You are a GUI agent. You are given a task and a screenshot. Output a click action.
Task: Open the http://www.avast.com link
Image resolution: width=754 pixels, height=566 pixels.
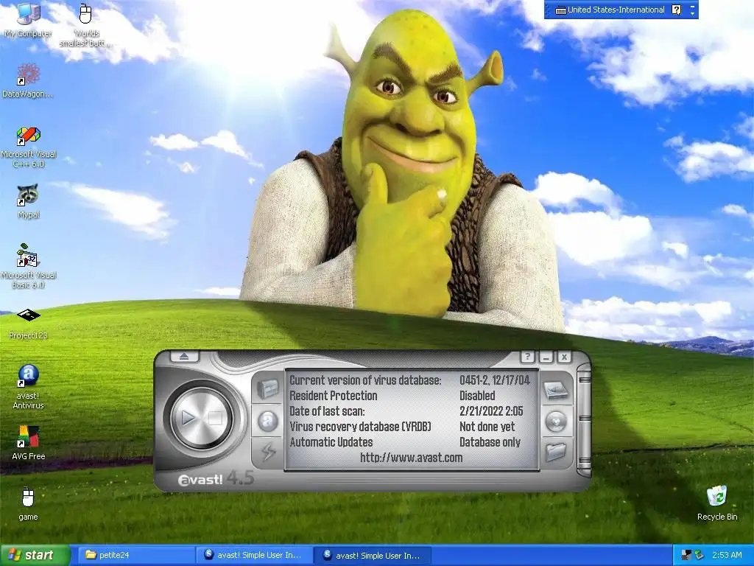tap(411, 457)
